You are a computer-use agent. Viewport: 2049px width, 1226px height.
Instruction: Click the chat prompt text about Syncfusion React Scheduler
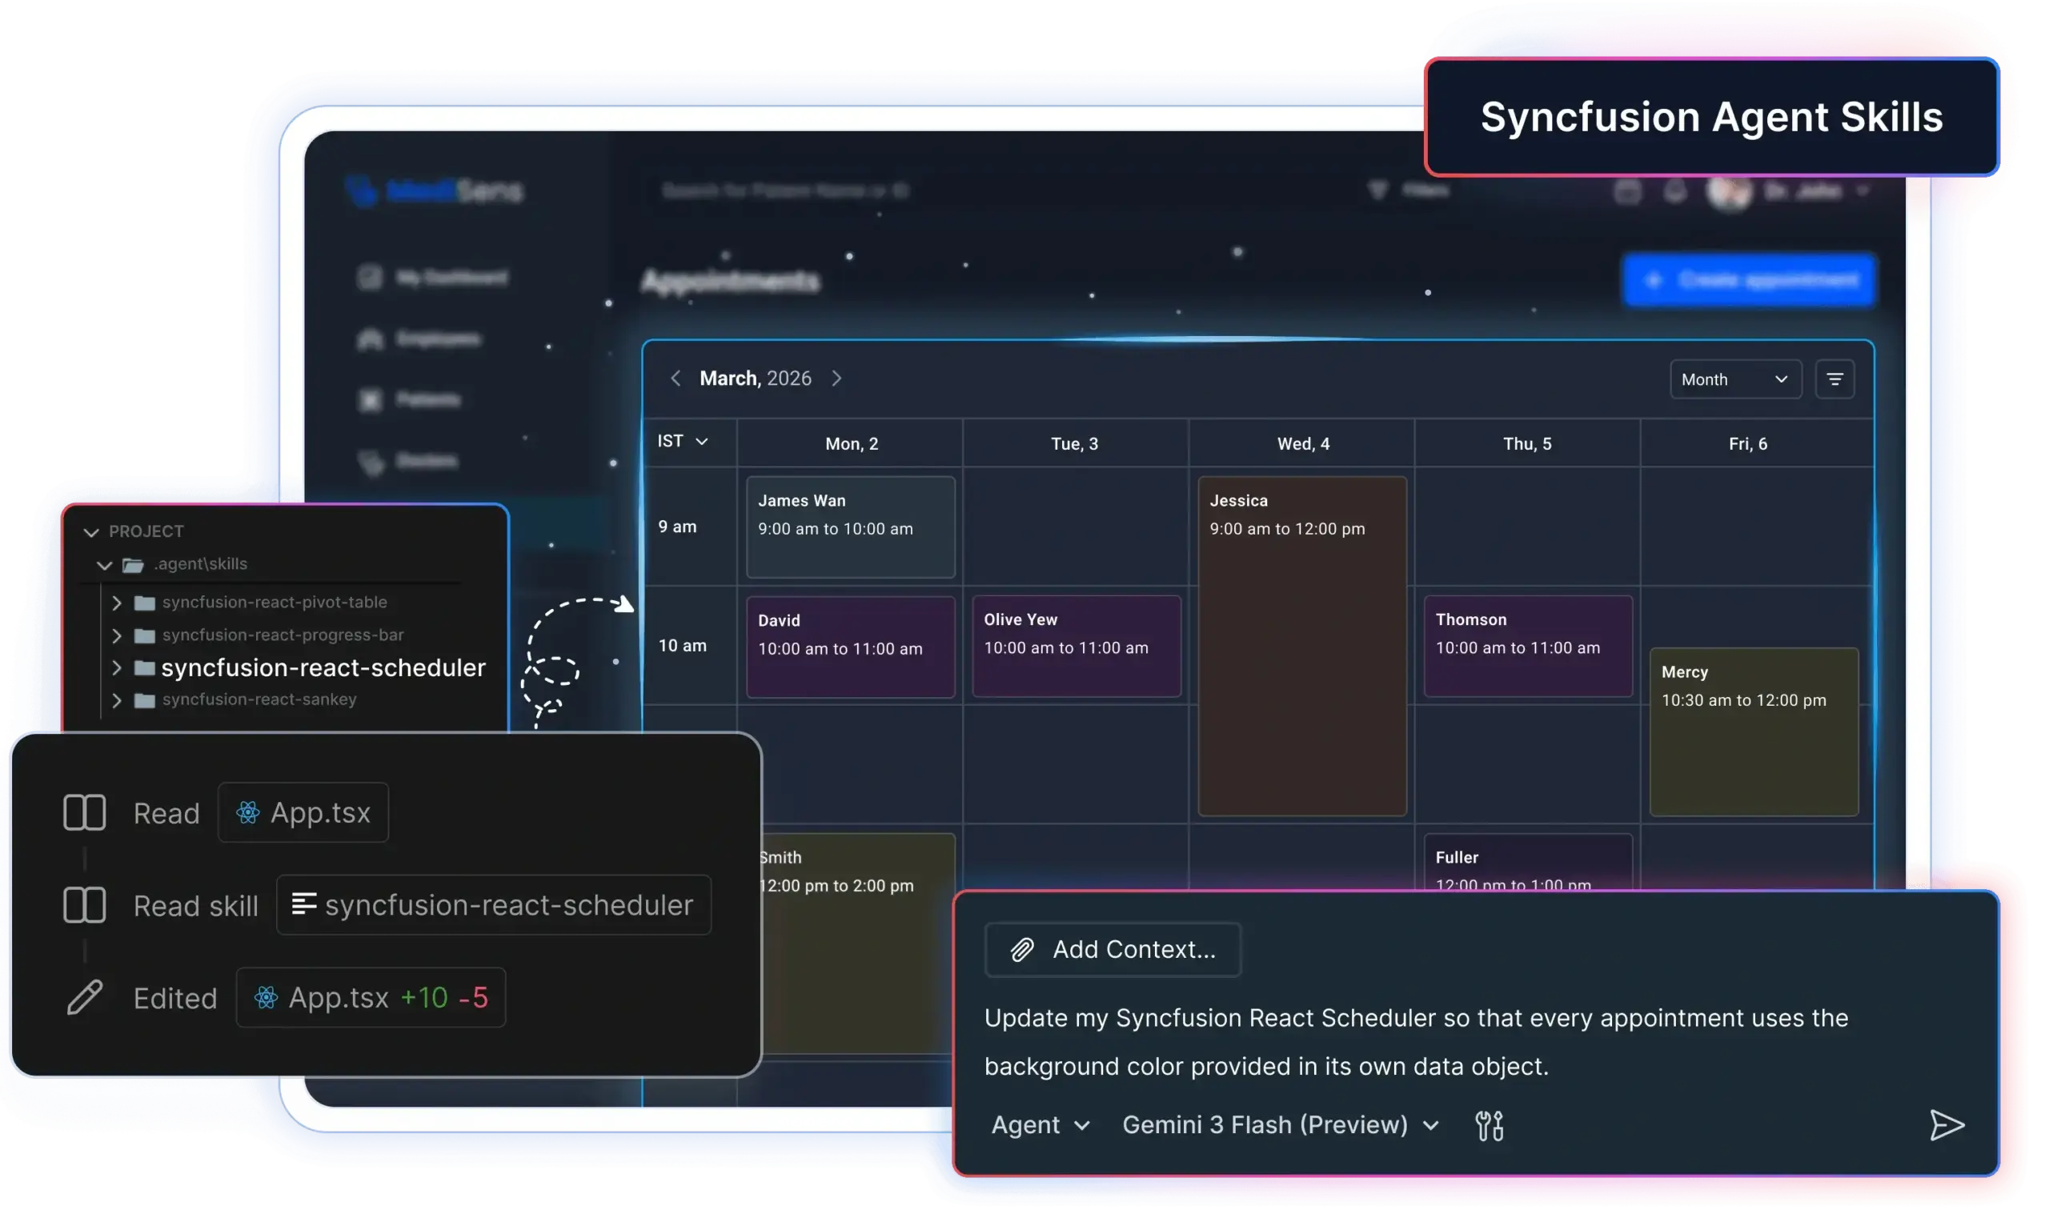point(1415,1042)
